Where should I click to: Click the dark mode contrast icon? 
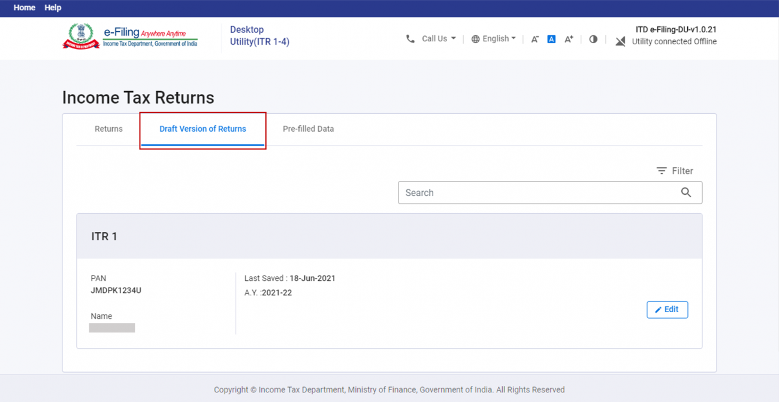[593, 39]
